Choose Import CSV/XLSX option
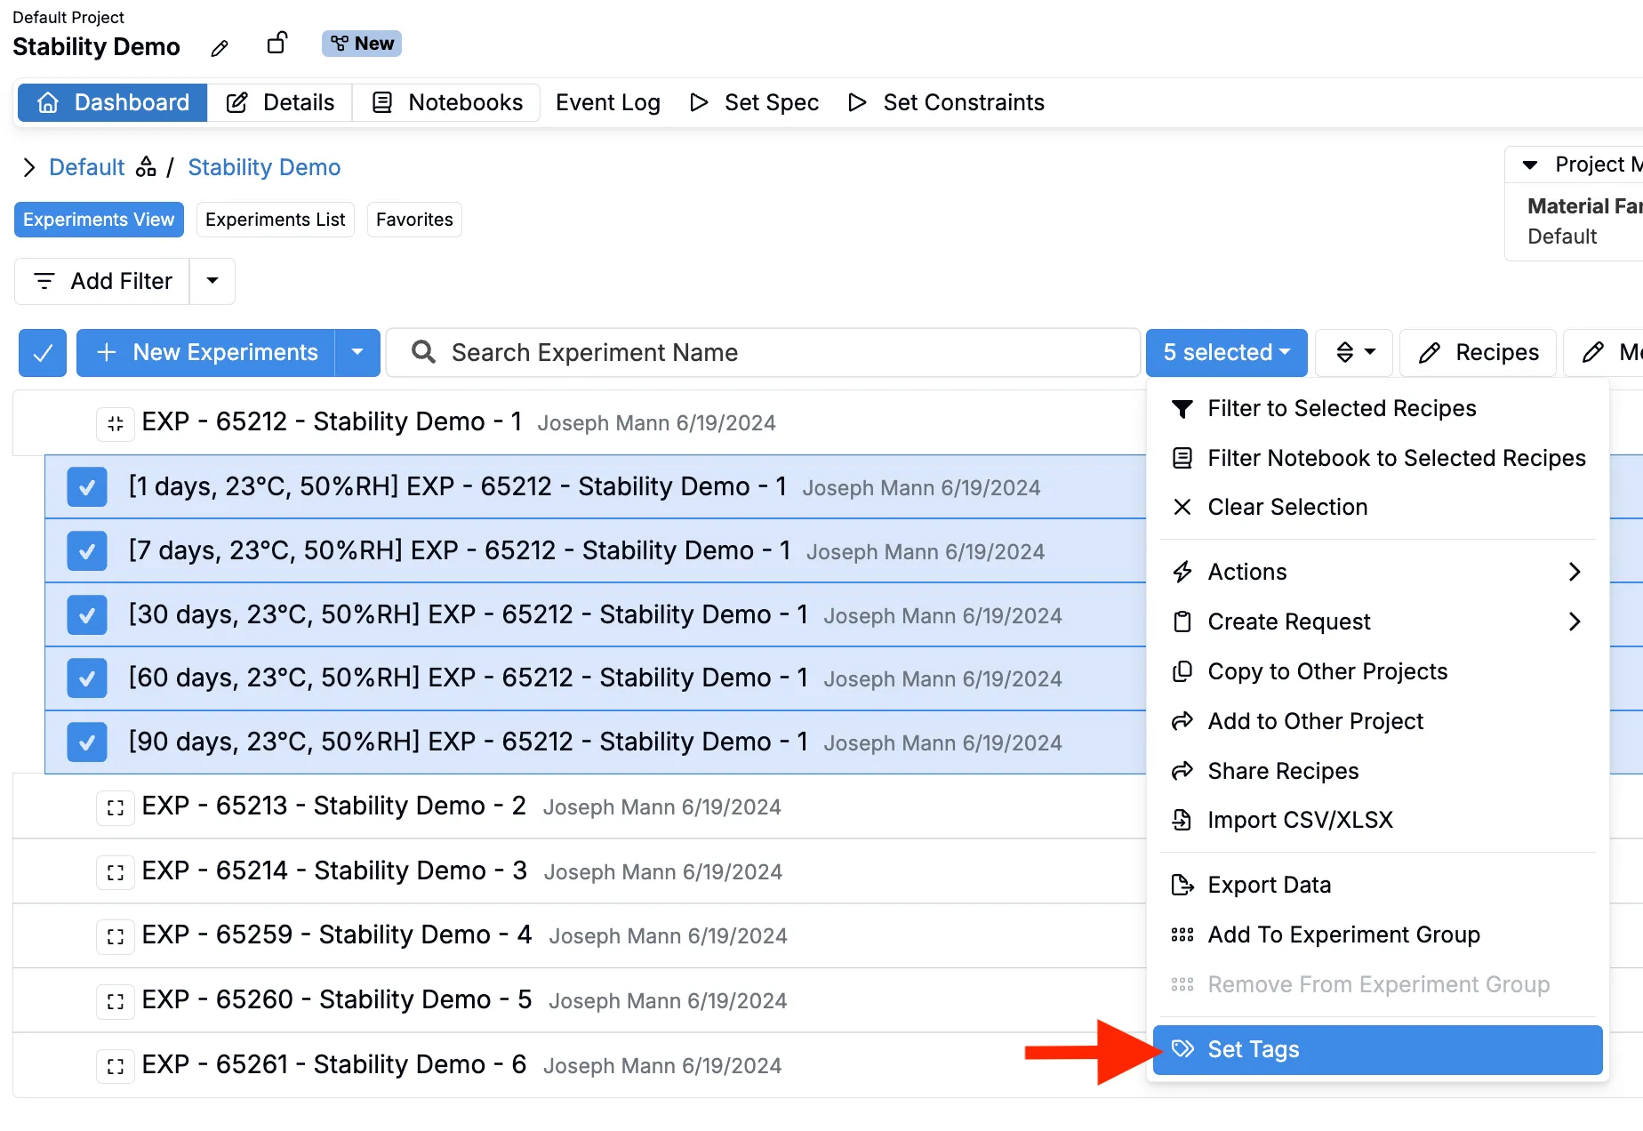Image resolution: width=1643 pixels, height=1131 pixels. click(1377, 820)
